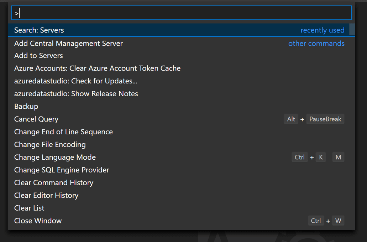The image size is (367, 242).
Task: Select Add Central Management Server command
Action: pyautogui.click(x=182, y=43)
